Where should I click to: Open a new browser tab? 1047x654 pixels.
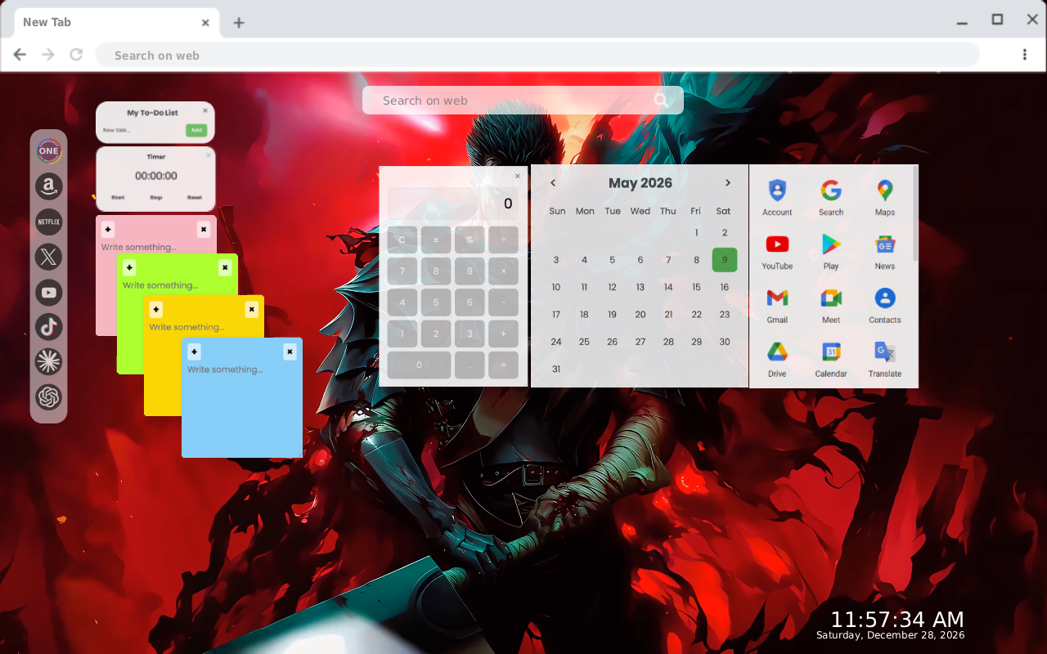coord(239,23)
